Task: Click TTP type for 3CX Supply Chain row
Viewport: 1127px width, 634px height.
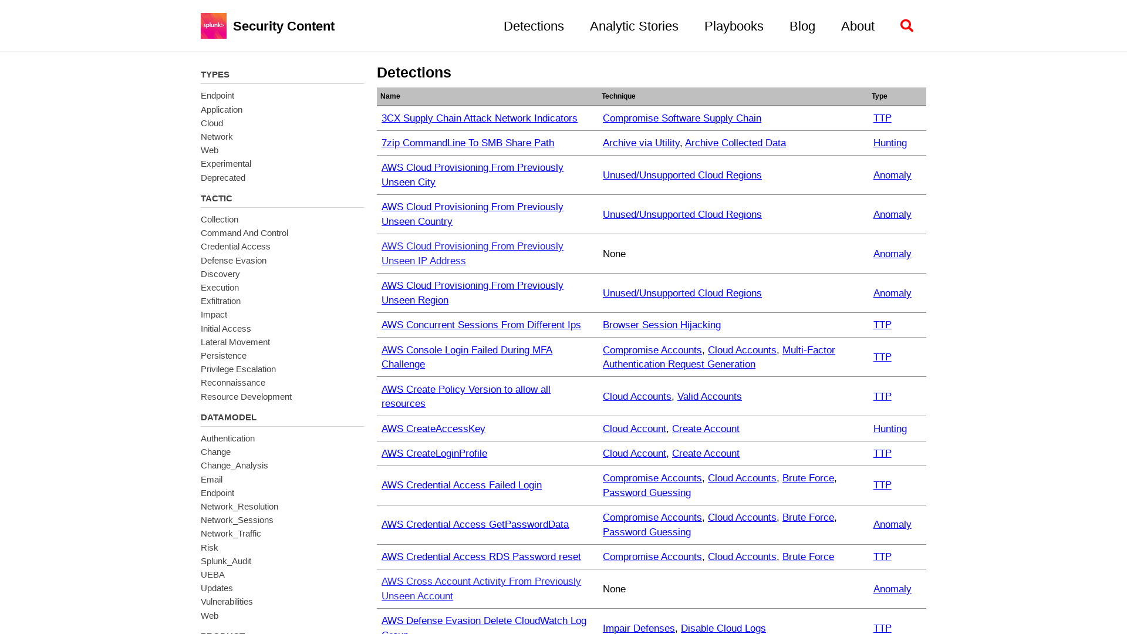Action: pyautogui.click(x=882, y=118)
